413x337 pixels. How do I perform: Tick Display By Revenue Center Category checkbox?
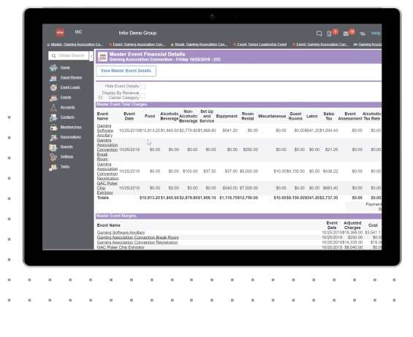(143, 96)
